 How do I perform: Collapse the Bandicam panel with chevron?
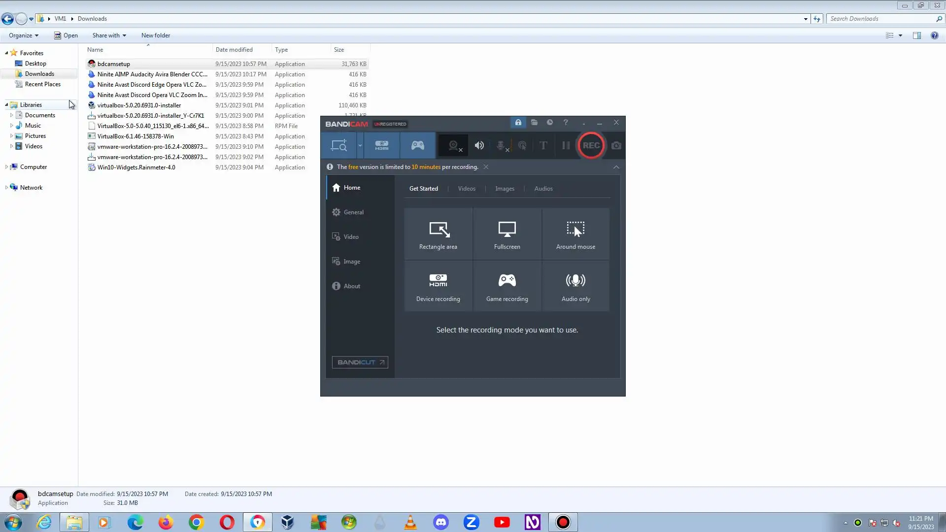point(616,167)
